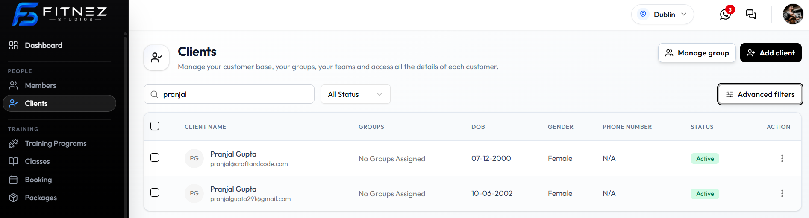Open actions menu for pranjal@craftandcode.com row
The width and height of the screenshot is (809, 218).
click(782, 158)
